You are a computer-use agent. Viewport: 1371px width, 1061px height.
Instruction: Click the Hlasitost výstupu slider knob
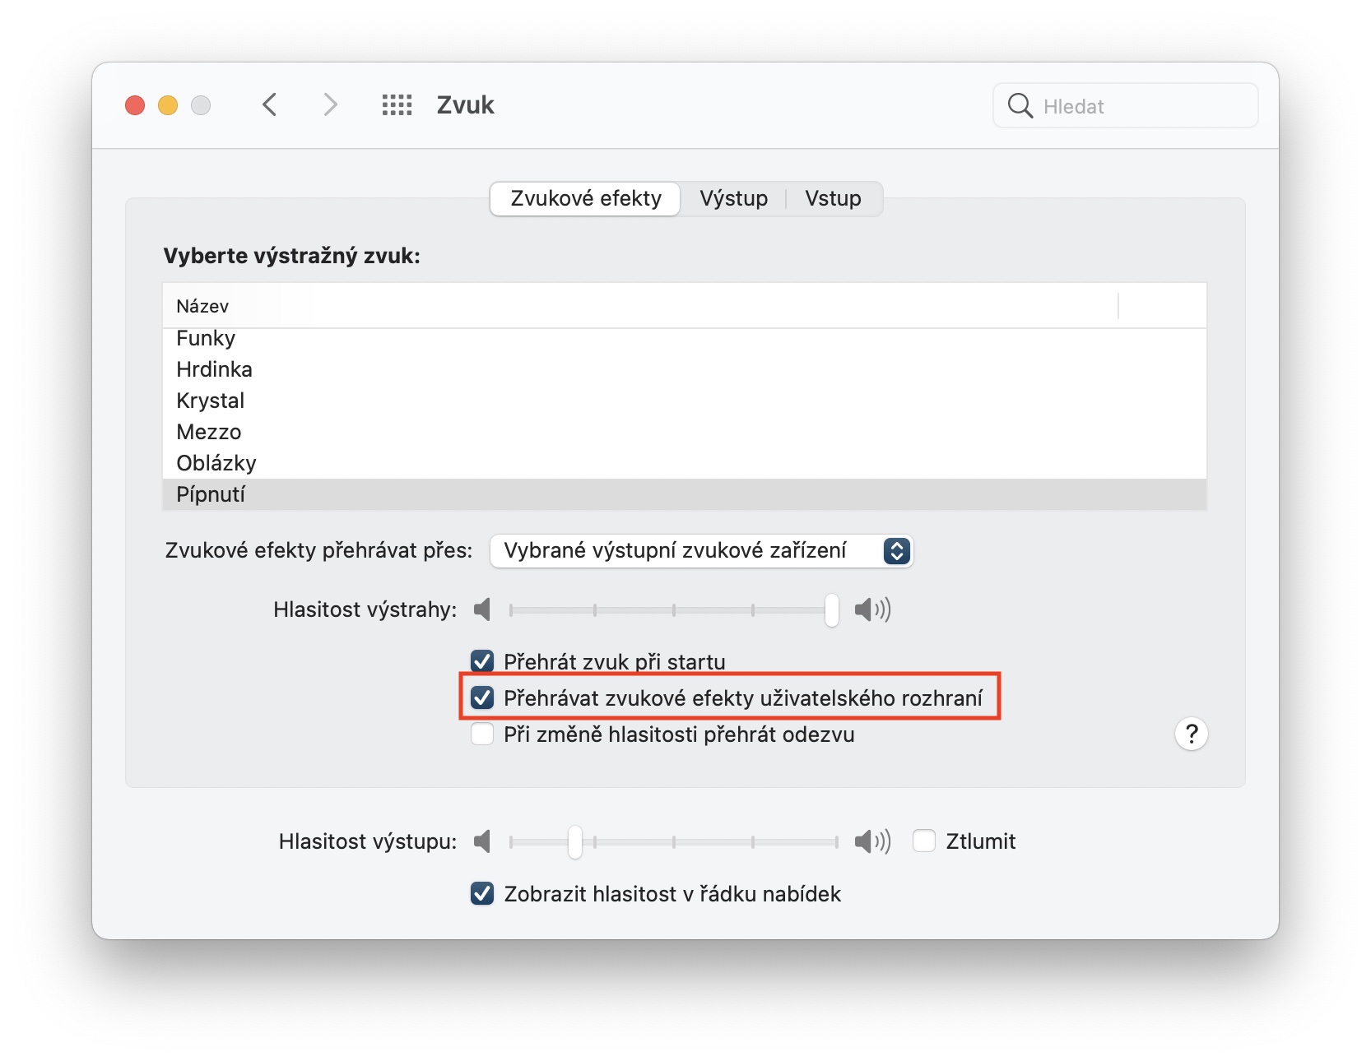coord(575,841)
